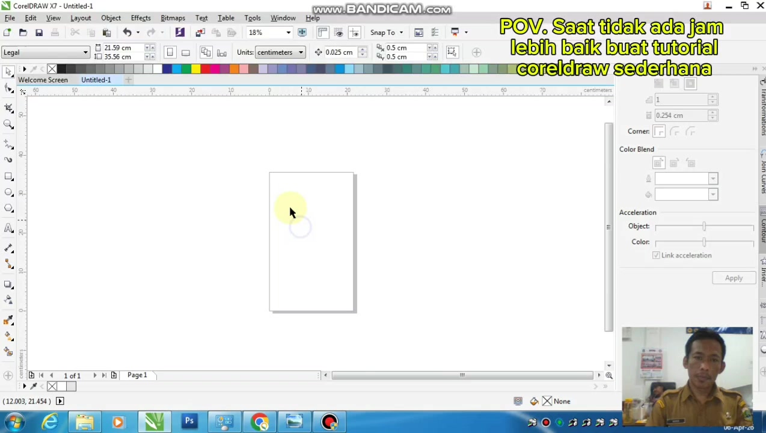Select the Artistic Media tool
The image size is (766, 433).
point(8,160)
